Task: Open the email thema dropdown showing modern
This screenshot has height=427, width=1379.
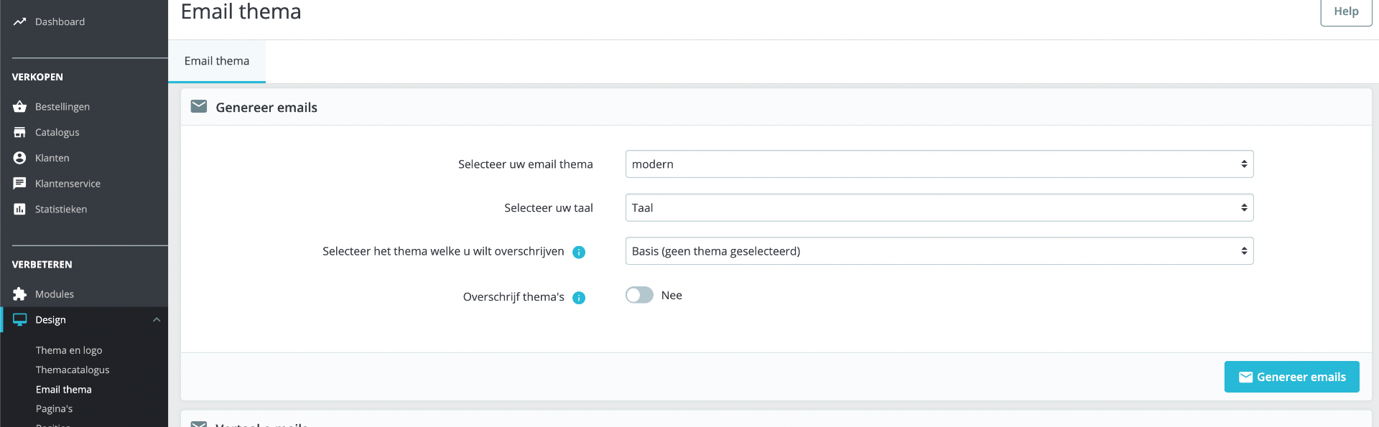Action: (939, 164)
